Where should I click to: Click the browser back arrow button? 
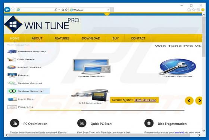click(7, 10)
